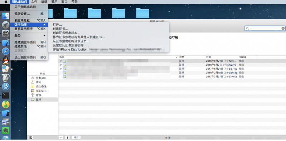Launch Terminal from the Dock
This screenshot has width=286, height=141.
click(x=6, y=95)
